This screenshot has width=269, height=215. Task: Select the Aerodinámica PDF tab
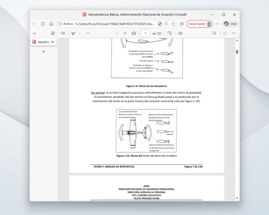43,42
